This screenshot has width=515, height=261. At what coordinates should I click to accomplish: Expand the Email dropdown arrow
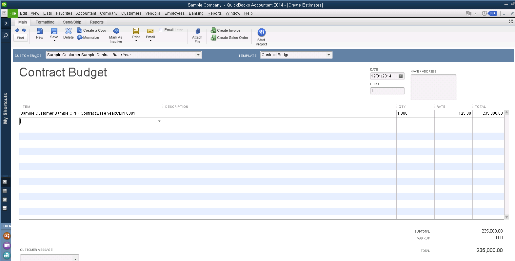[x=150, y=41]
